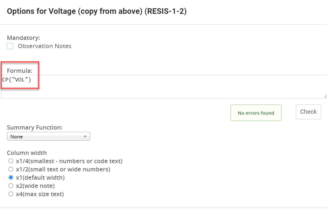Click the CP("VOL") formula text
Screen dimensions: 327x209
16,79
